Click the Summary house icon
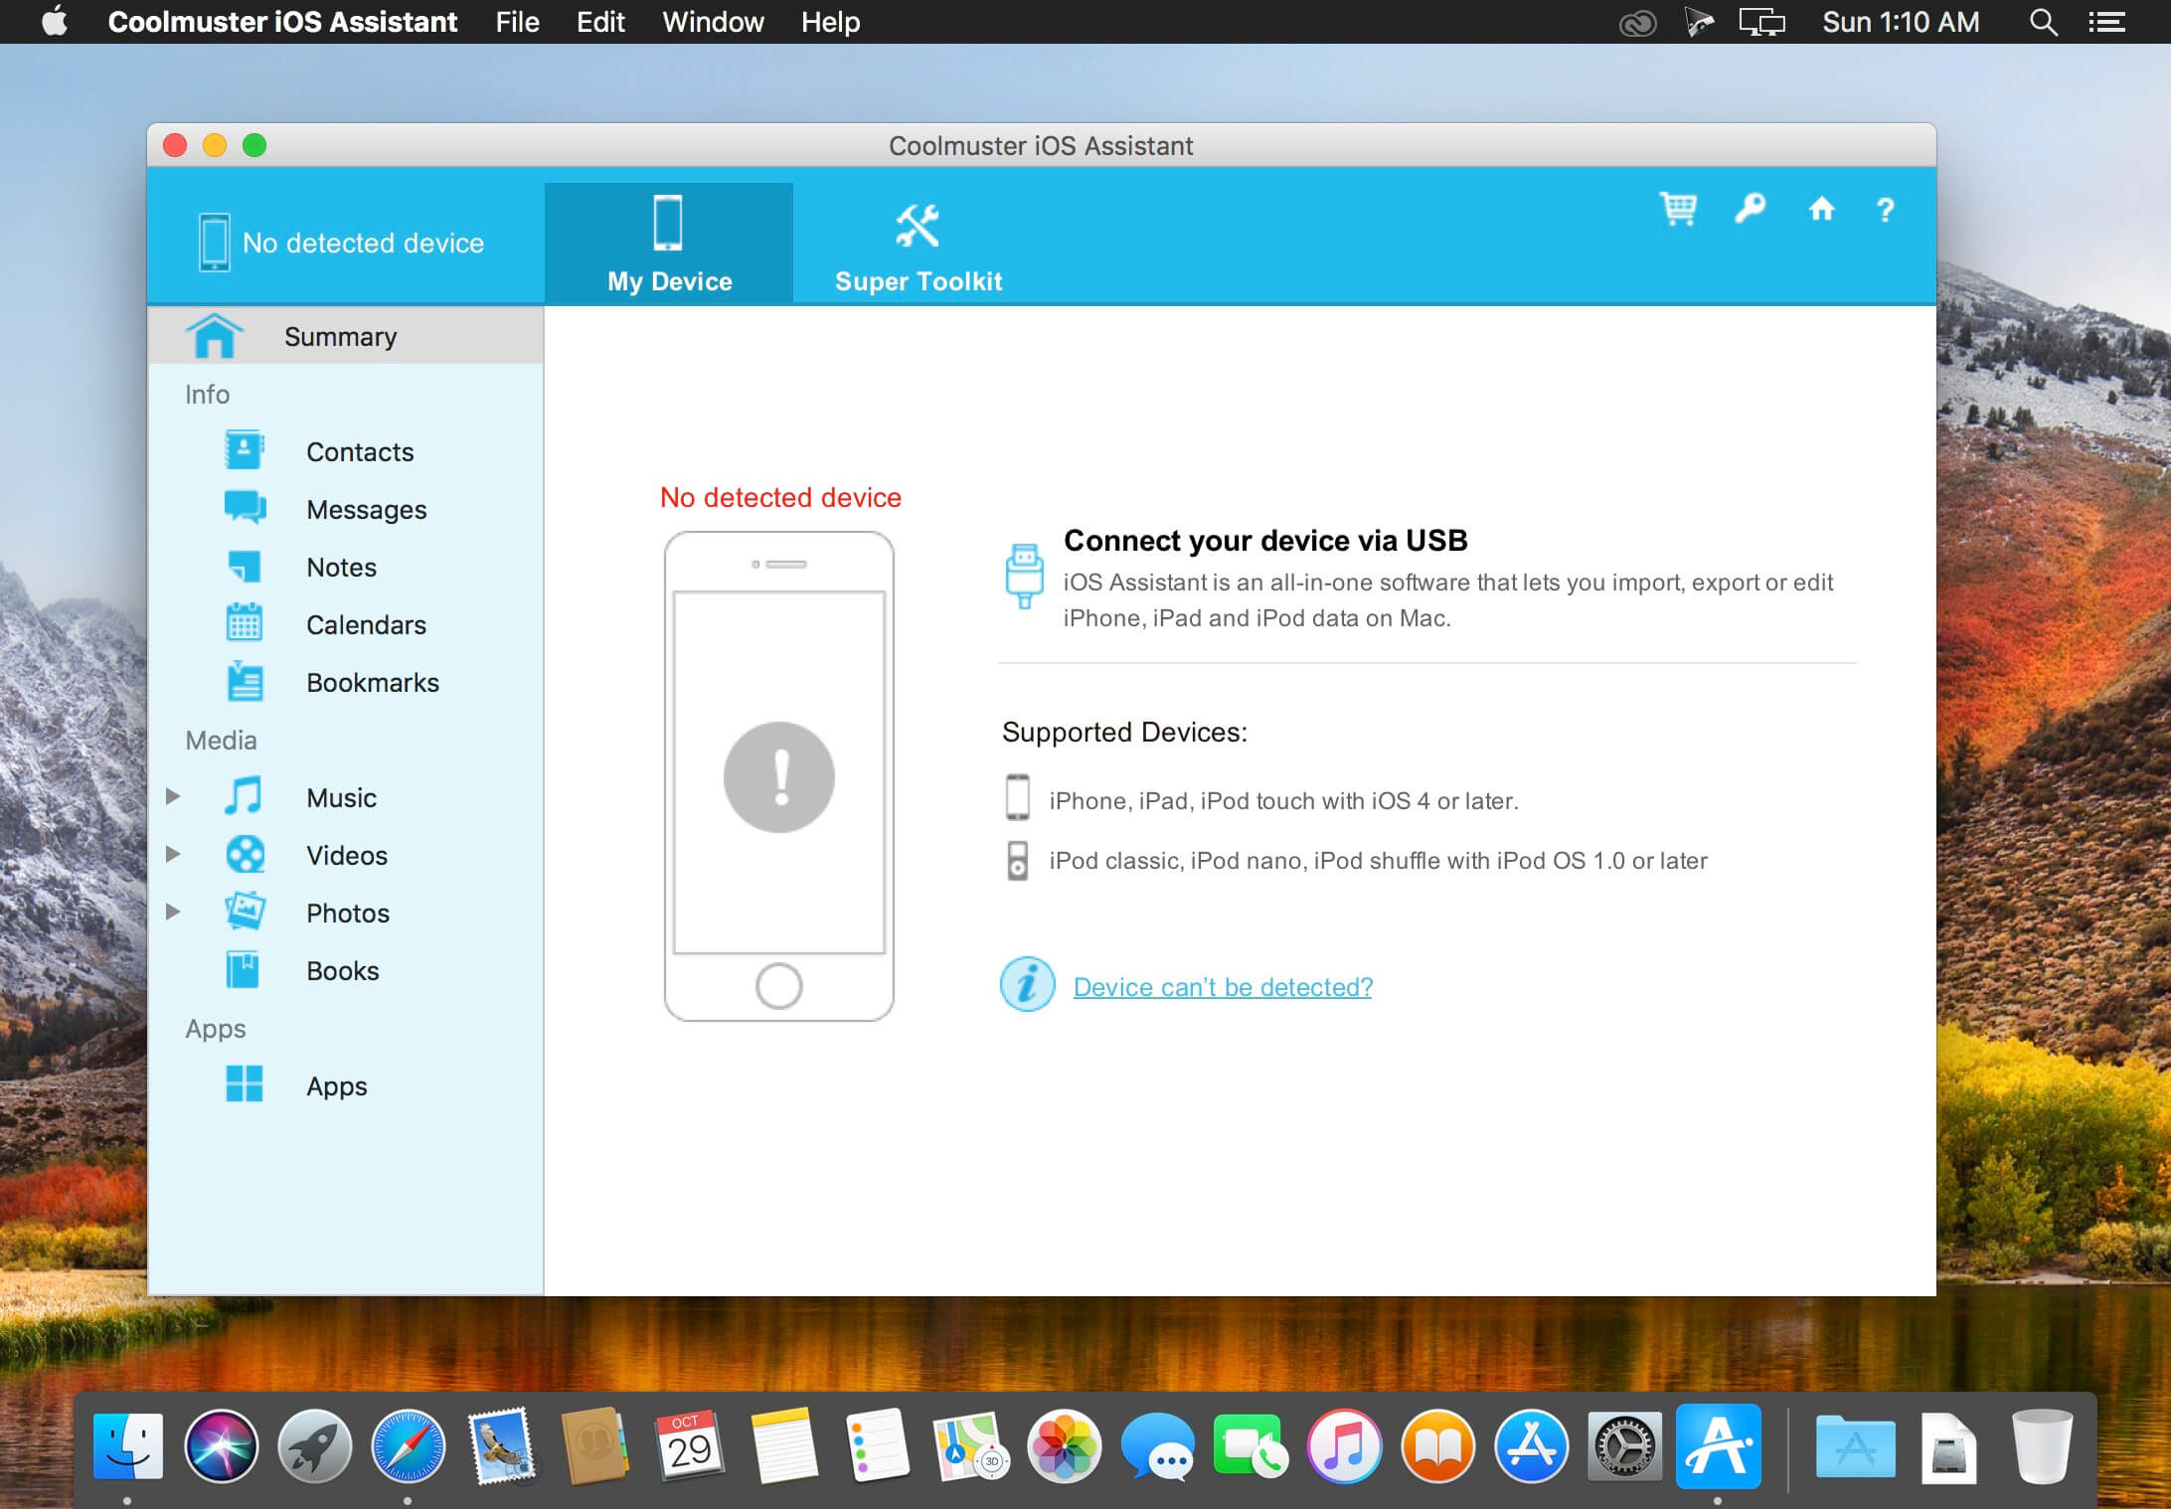2171x1509 pixels. point(214,335)
